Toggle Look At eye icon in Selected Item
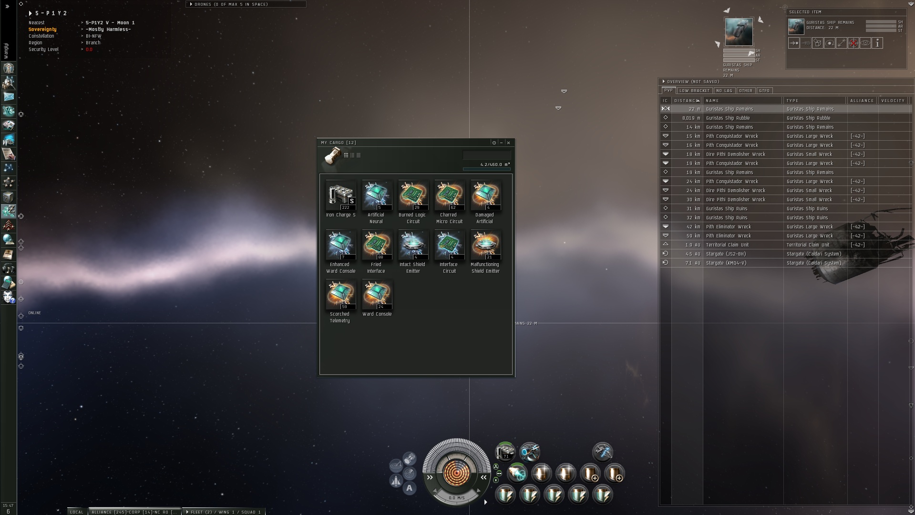Screen dimensions: 915x515 865,43
